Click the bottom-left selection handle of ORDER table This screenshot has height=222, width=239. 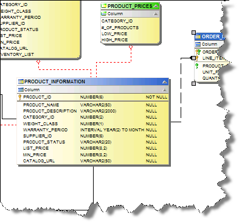coord(193,83)
